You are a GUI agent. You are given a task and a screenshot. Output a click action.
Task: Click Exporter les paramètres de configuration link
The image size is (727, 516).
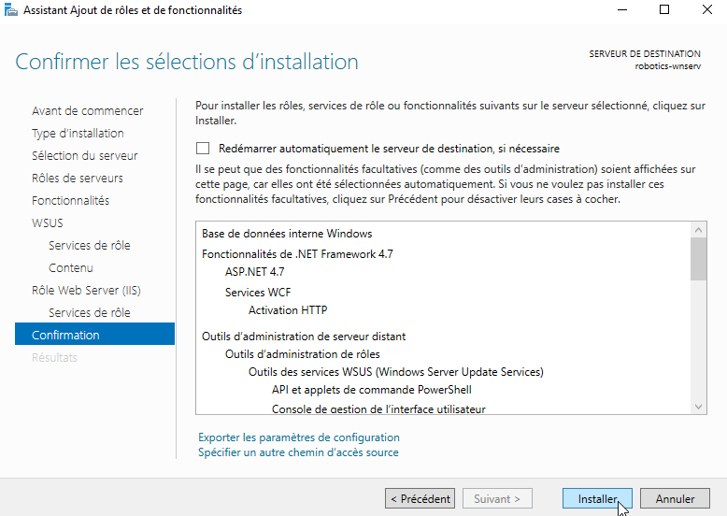[299, 437]
